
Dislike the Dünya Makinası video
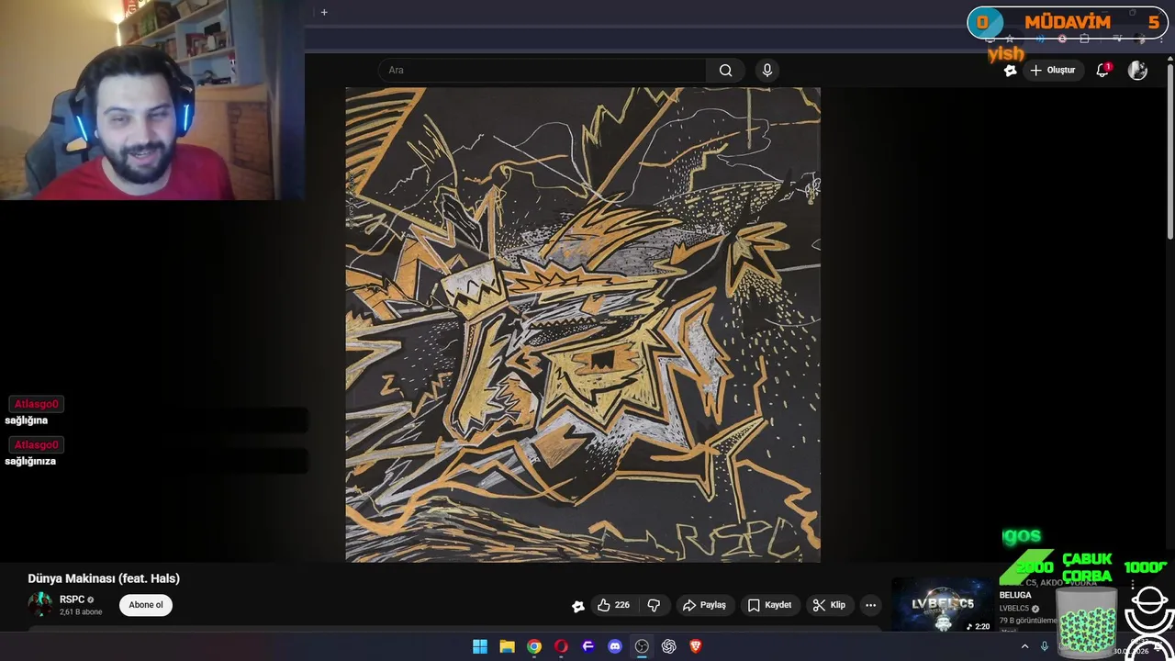(x=654, y=605)
